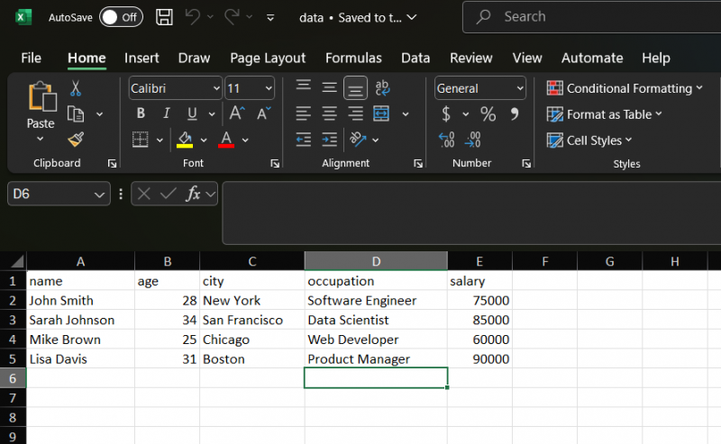Open the Insert tab
Viewport: 721px width, 444px height.
[x=141, y=58]
